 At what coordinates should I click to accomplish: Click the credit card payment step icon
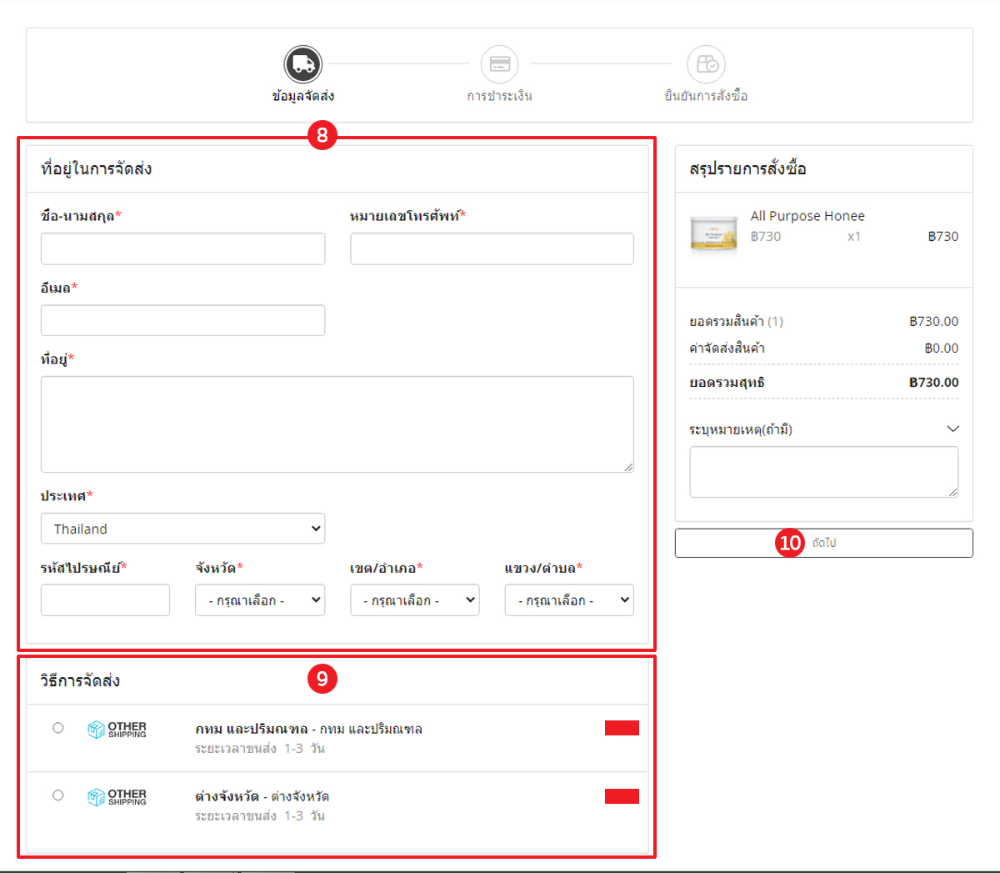click(499, 64)
